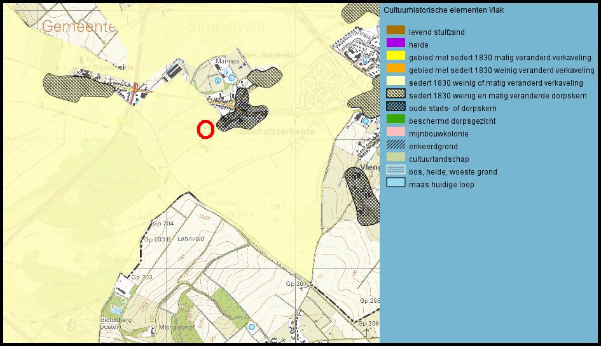Click the red circle marker on the map

pyautogui.click(x=205, y=130)
